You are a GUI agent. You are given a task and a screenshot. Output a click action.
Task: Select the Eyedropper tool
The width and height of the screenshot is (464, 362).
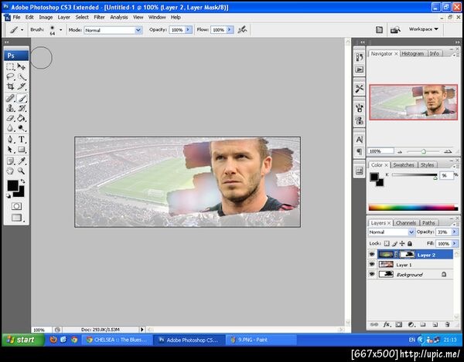click(22, 161)
